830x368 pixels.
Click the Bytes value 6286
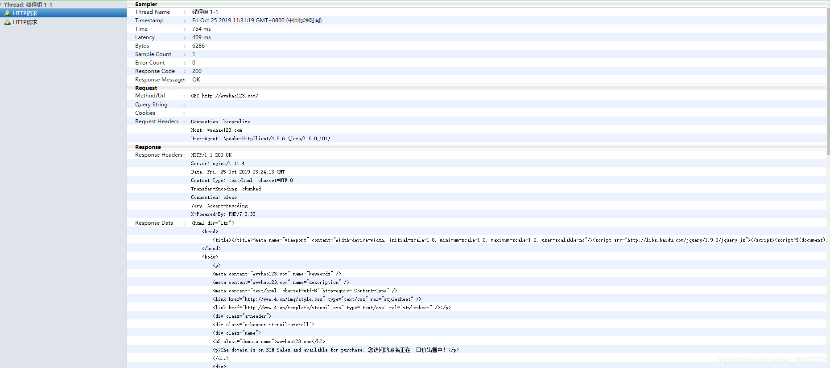[198, 46]
